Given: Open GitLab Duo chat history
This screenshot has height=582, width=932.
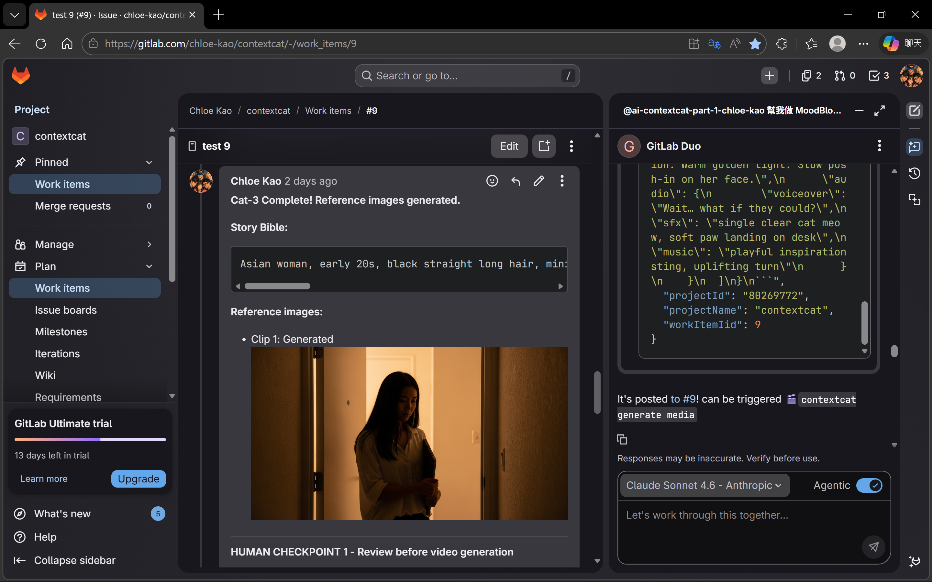Looking at the screenshot, I should pos(914,173).
